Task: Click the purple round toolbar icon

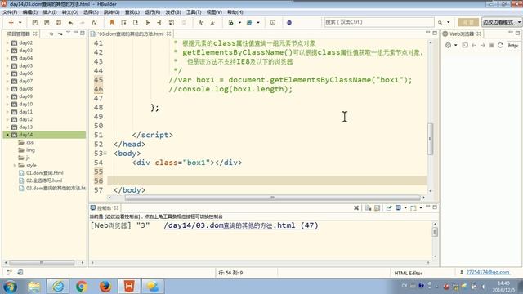Action: [289, 22]
